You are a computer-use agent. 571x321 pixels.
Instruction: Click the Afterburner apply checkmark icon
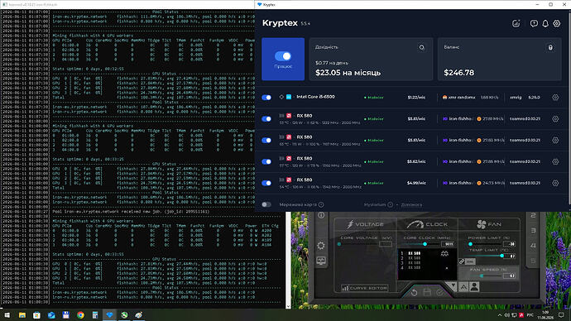[x=440, y=292]
